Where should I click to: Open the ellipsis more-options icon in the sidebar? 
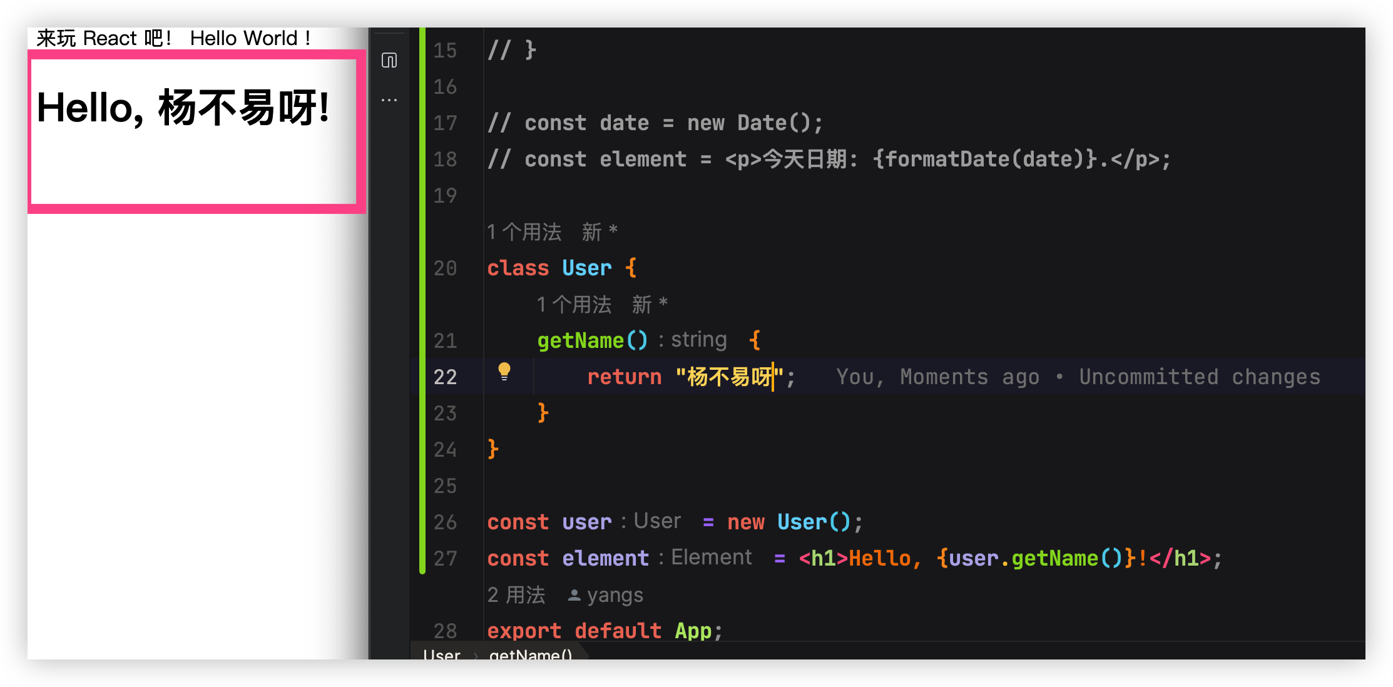coord(390,100)
